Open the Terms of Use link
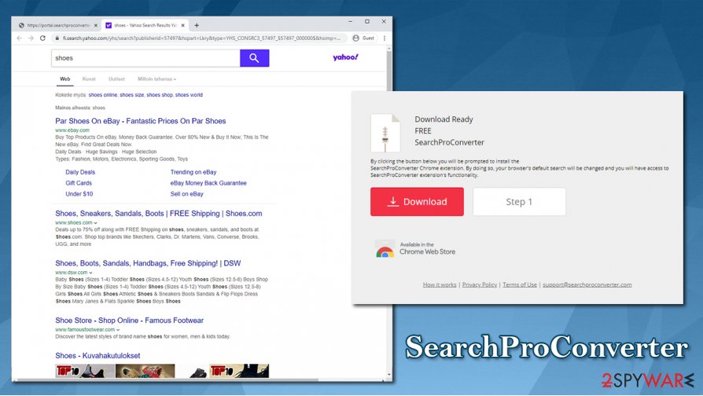The width and height of the screenshot is (703, 396). (520, 284)
